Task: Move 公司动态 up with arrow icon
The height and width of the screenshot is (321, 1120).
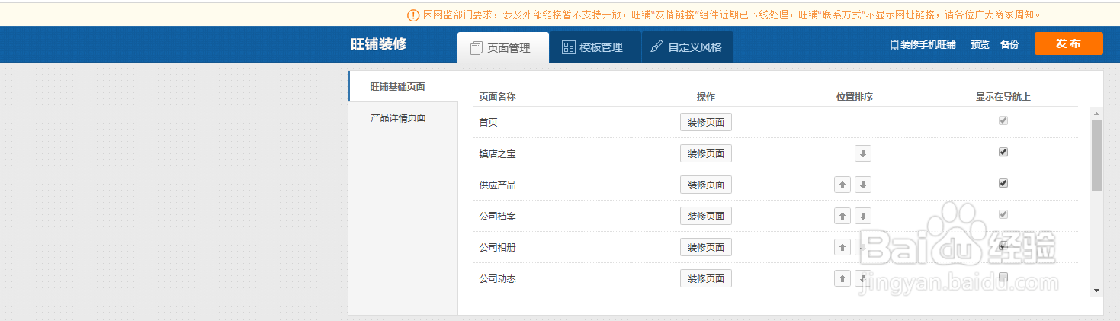Action: pos(842,278)
